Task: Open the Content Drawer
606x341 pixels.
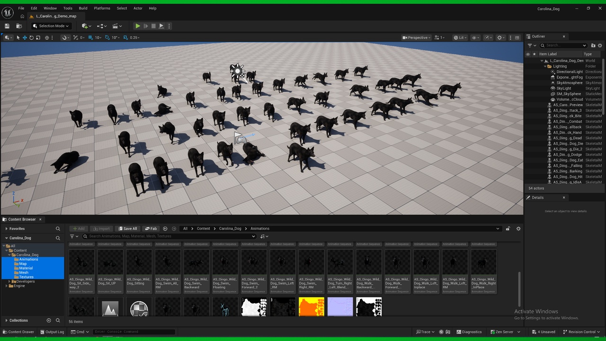Action: (x=18, y=332)
